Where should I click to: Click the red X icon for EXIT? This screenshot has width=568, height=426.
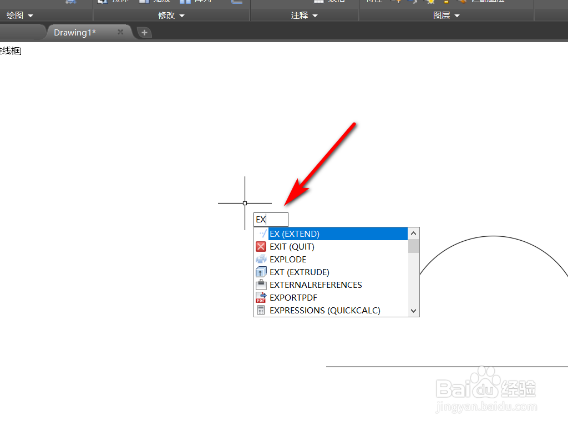pyautogui.click(x=261, y=247)
